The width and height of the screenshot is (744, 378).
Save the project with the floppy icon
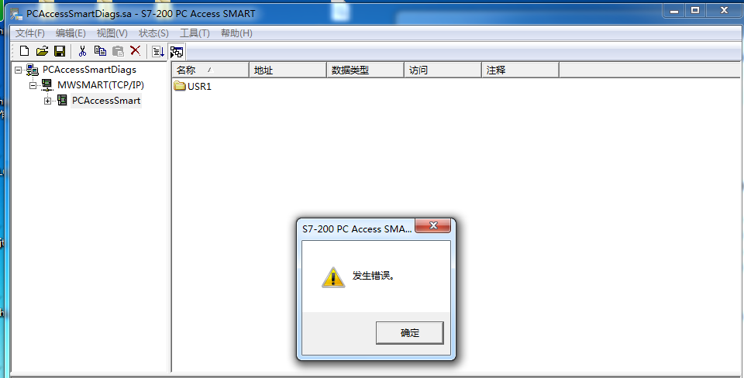(x=60, y=51)
